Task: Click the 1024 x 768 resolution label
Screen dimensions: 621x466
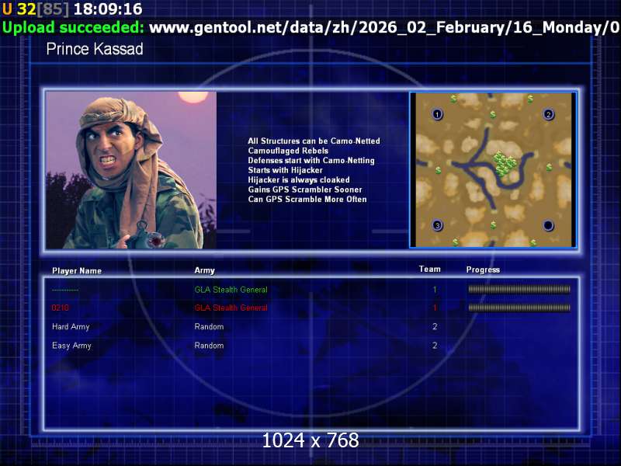Action: tap(310, 440)
